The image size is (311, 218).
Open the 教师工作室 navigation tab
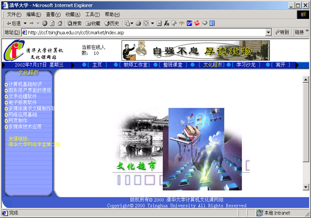(135, 65)
